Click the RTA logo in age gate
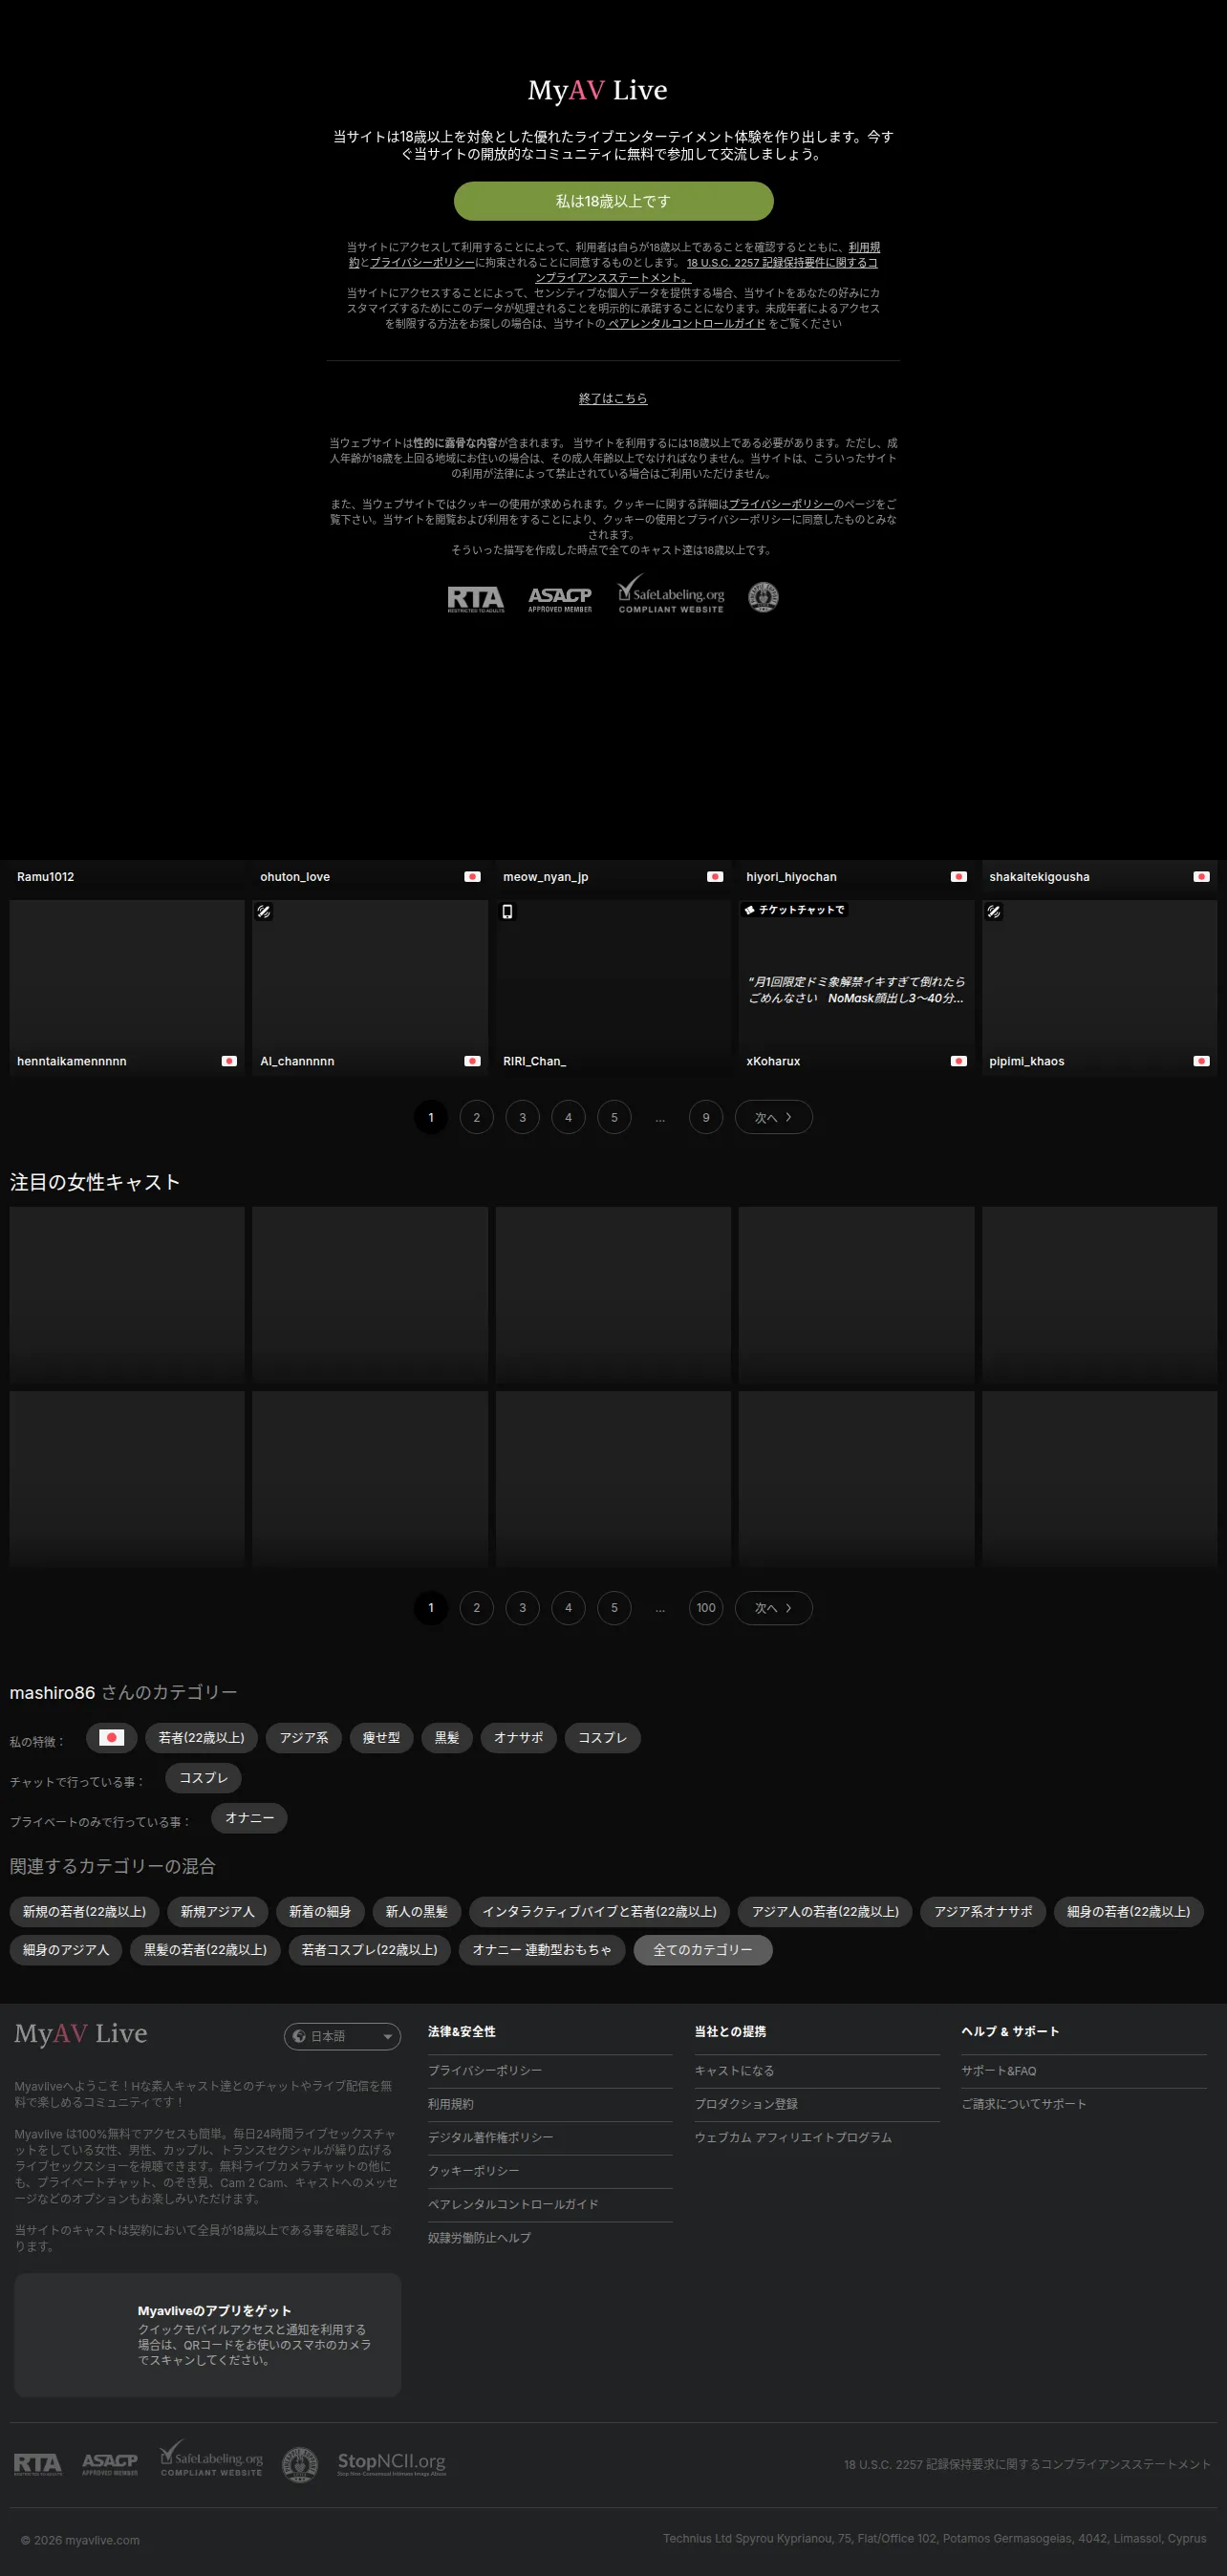The image size is (1227, 2576). pos(475,598)
